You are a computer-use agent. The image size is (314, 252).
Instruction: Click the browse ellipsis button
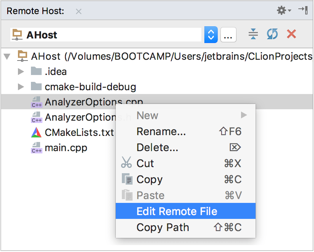228,34
